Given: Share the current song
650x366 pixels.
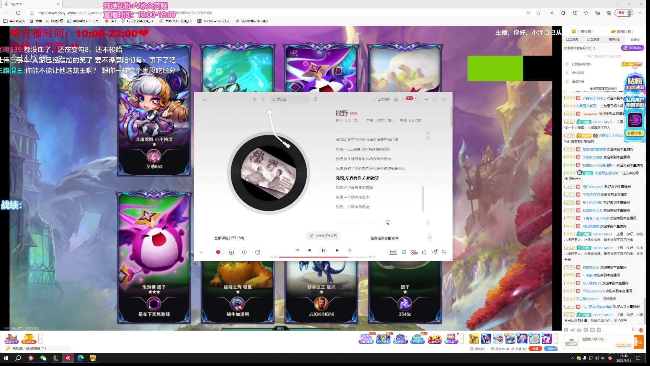Looking at the screenshot, I should click(258, 252).
